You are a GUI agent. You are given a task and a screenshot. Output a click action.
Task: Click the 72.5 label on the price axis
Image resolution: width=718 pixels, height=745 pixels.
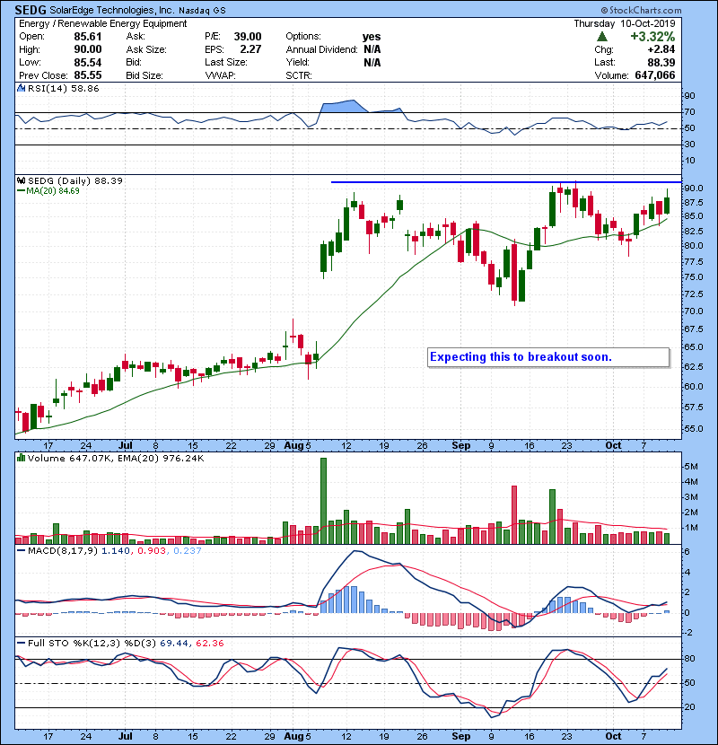693,294
